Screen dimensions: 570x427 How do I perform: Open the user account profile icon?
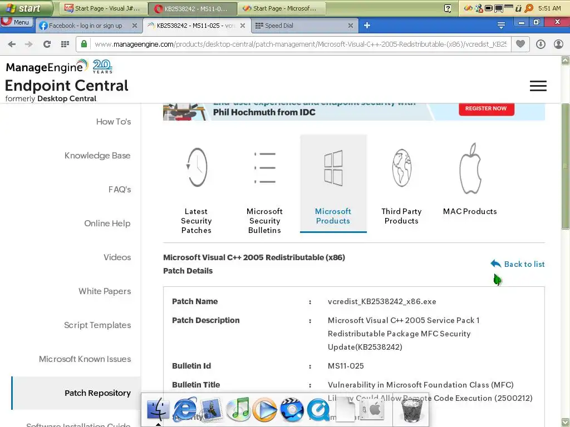coord(558,44)
